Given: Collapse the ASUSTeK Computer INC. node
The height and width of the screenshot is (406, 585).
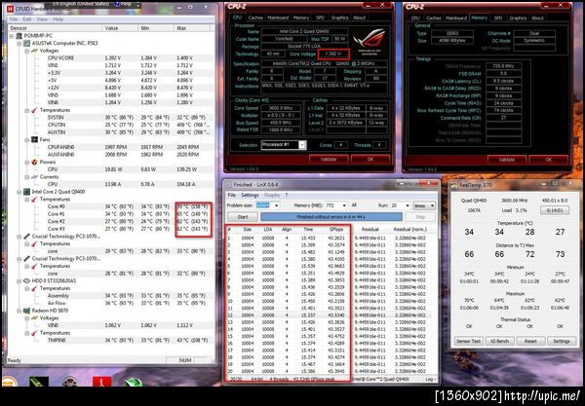Looking at the screenshot, I should pos(19,43).
